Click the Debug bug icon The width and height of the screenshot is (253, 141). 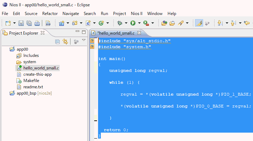[120, 23]
